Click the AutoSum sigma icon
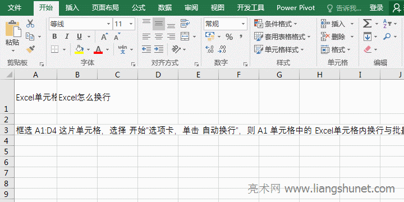 [367, 24]
